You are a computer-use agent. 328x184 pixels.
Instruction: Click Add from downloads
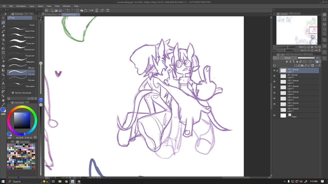(x=21, y=93)
